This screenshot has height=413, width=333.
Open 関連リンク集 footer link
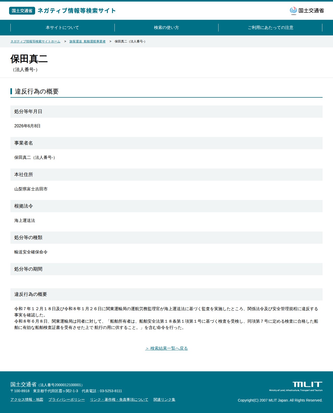(164, 399)
